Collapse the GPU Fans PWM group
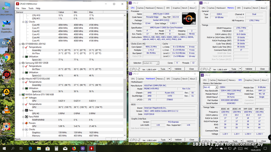The image size is (271, 152). tap(23, 117)
